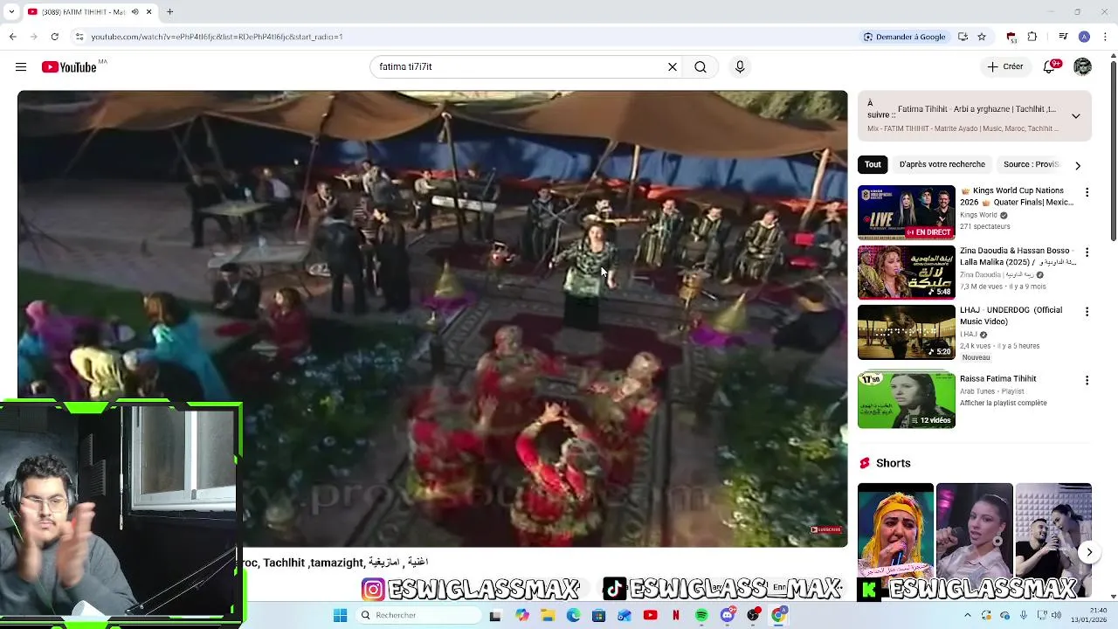Open the Kings World Cup Nations live thumbnail
This screenshot has width=1118, height=629.
click(x=906, y=212)
